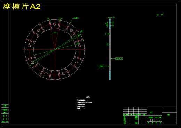This screenshot has width=181, height=128.
Task: Select the yellow title text 摩擦片A2
Action: pyautogui.click(x=22, y=7)
